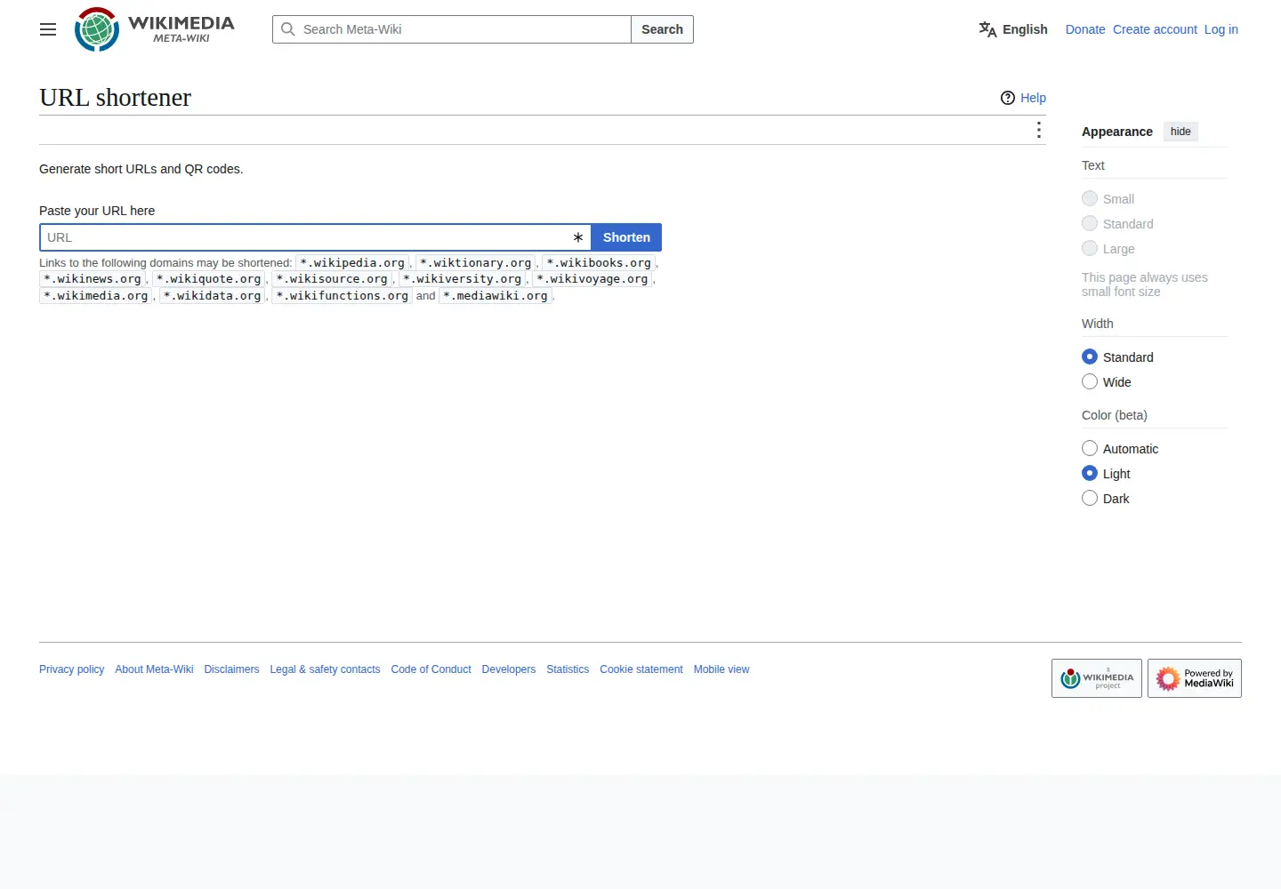This screenshot has width=1281, height=889.
Task: Open the three-dot page tools menu
Action: pos(1038,130)
